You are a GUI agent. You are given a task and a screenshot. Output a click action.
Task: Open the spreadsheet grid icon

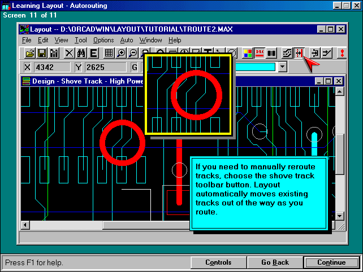(x=109, y=53)
